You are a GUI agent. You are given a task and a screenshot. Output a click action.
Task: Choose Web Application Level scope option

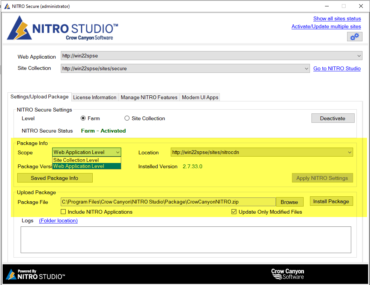(x=87, y=166)
